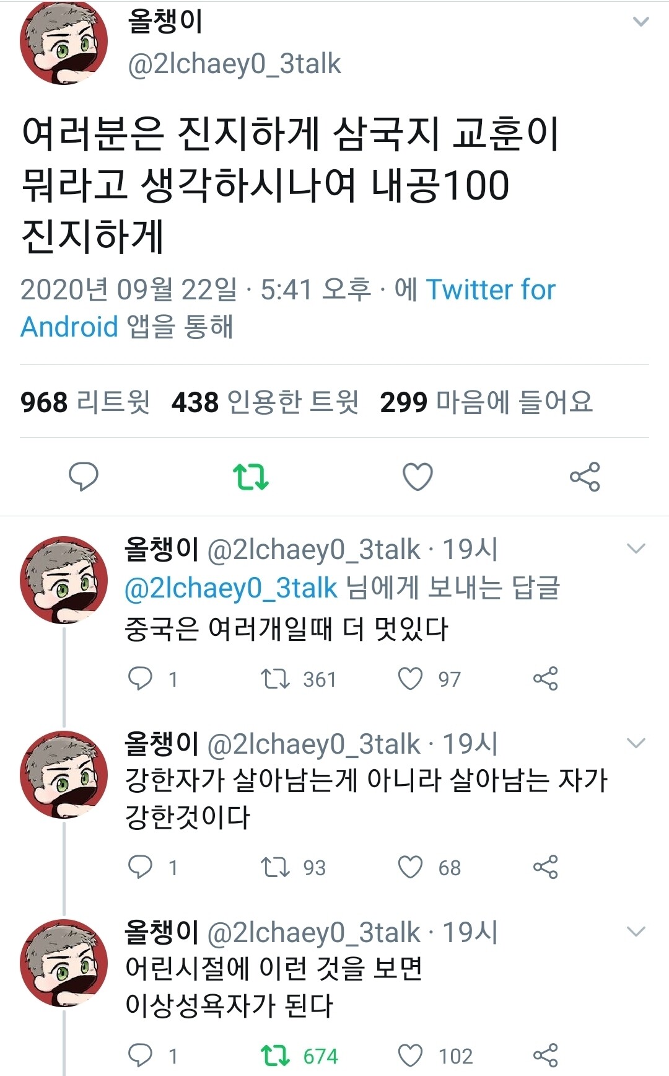
Task: Expand options chevron for '중국은 여러개일때' reply
Action: [x=636, y=549]
